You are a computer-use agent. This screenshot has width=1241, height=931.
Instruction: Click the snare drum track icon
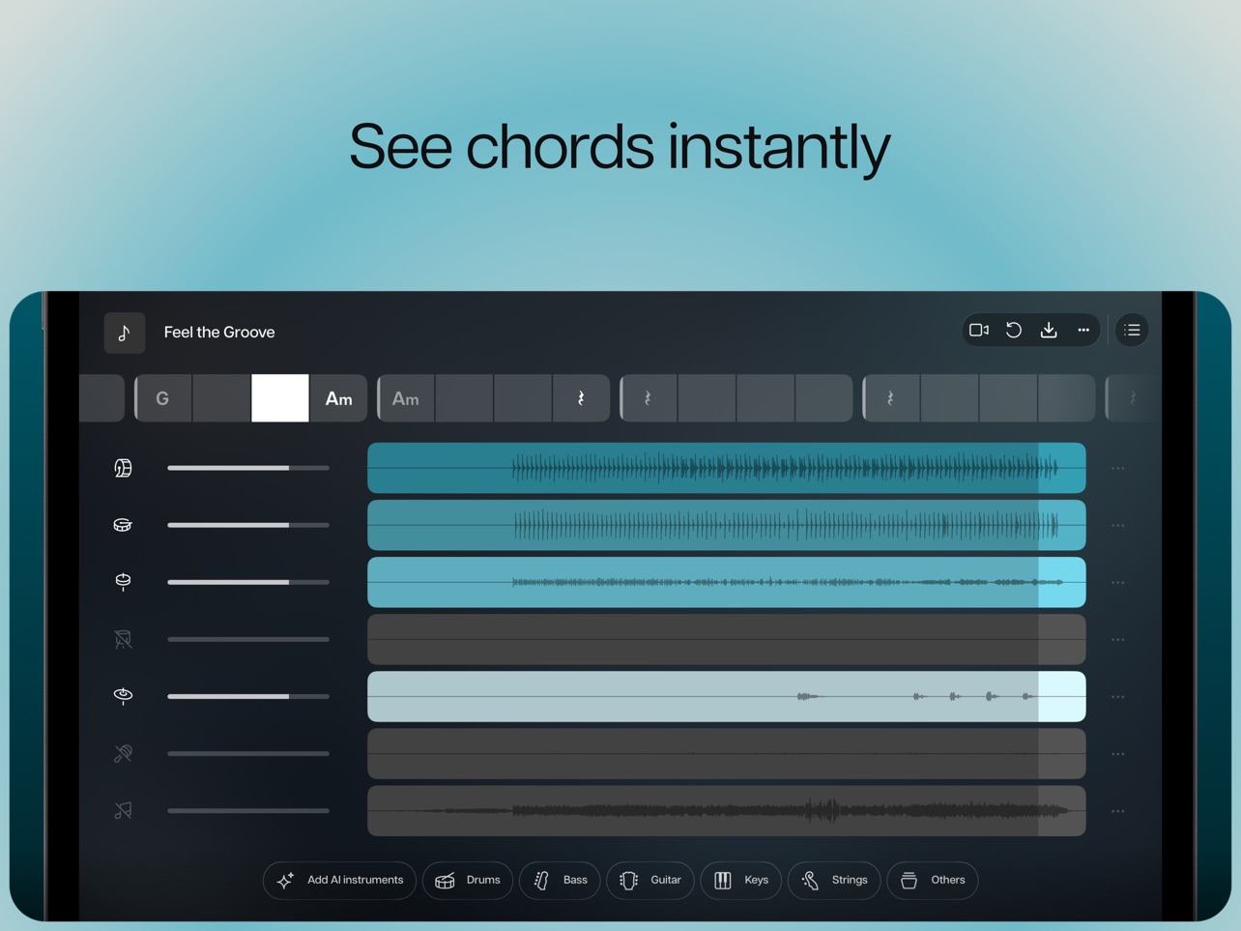123,525
